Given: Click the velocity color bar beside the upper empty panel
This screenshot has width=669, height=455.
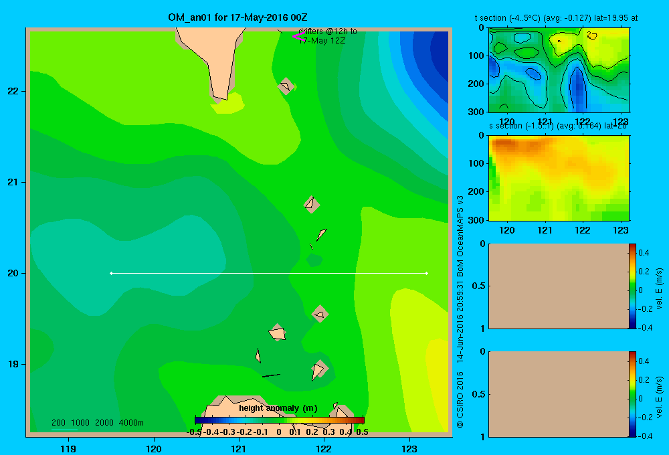Looking at the screenshot, I should 632,286.
